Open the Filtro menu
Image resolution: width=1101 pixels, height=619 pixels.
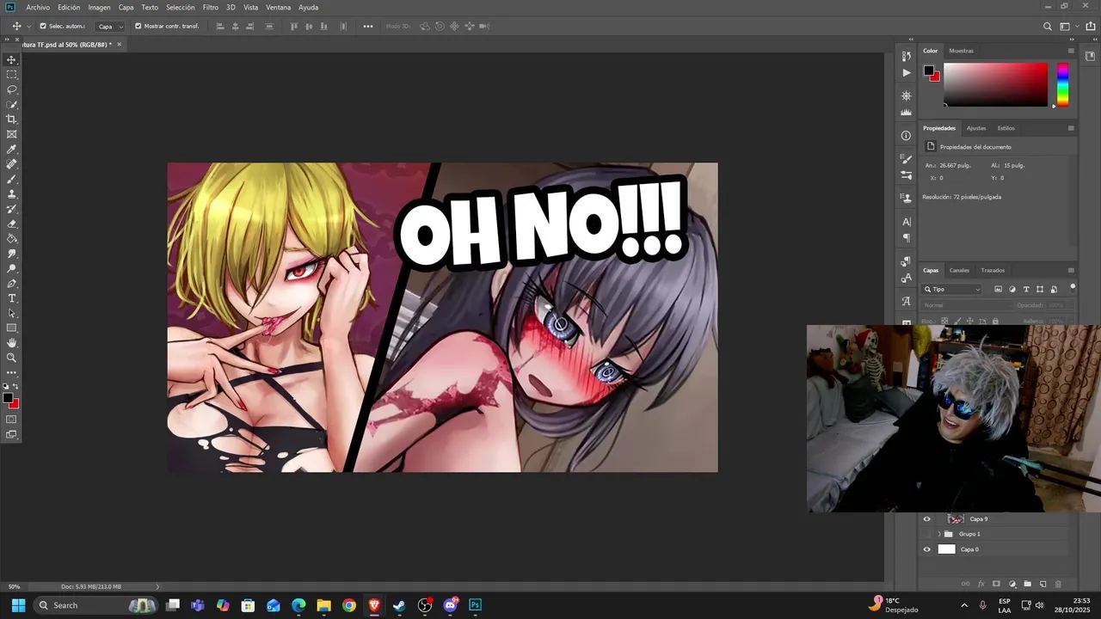(210, 7)
